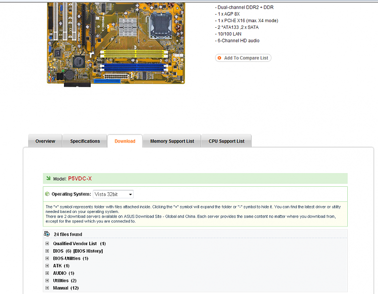Click the files found icon next to 24 files found
The image size is (378, 294).
tap(47, 234)
